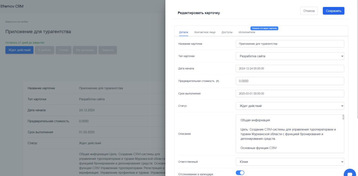Expand the card type dropdown
The width and height of the screenshot is (358, 176).
[x=290, y=56]
